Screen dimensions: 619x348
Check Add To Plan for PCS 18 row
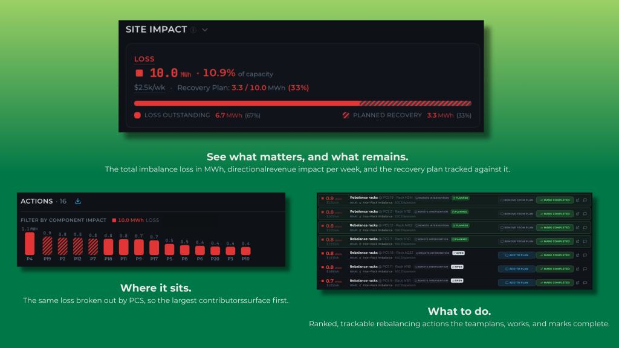pos(516,256)
